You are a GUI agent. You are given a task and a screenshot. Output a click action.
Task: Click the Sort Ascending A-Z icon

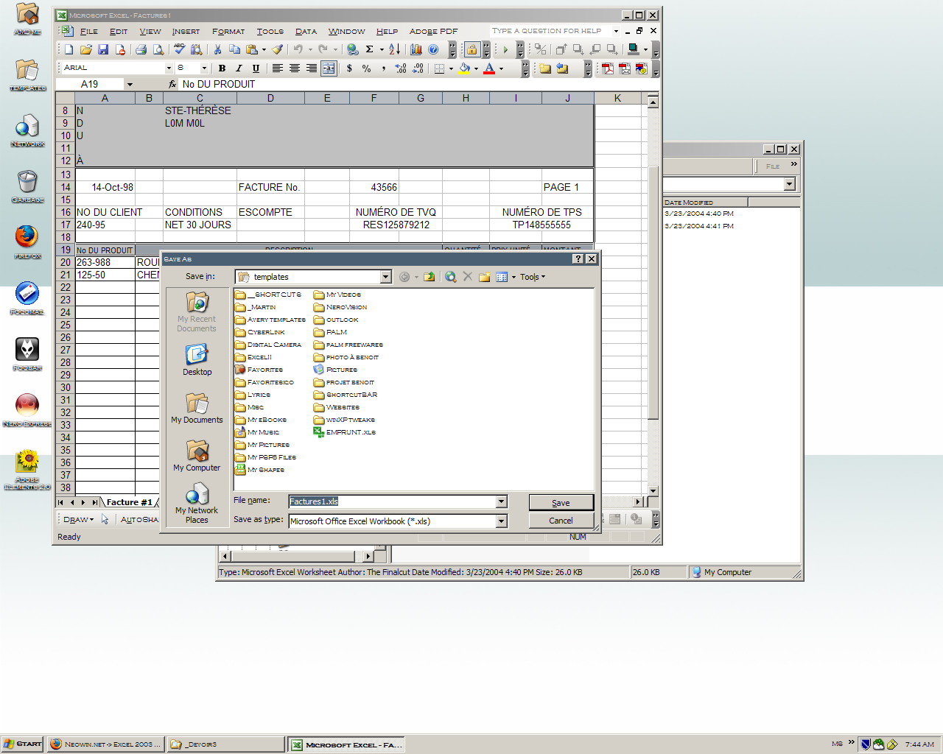395,49
